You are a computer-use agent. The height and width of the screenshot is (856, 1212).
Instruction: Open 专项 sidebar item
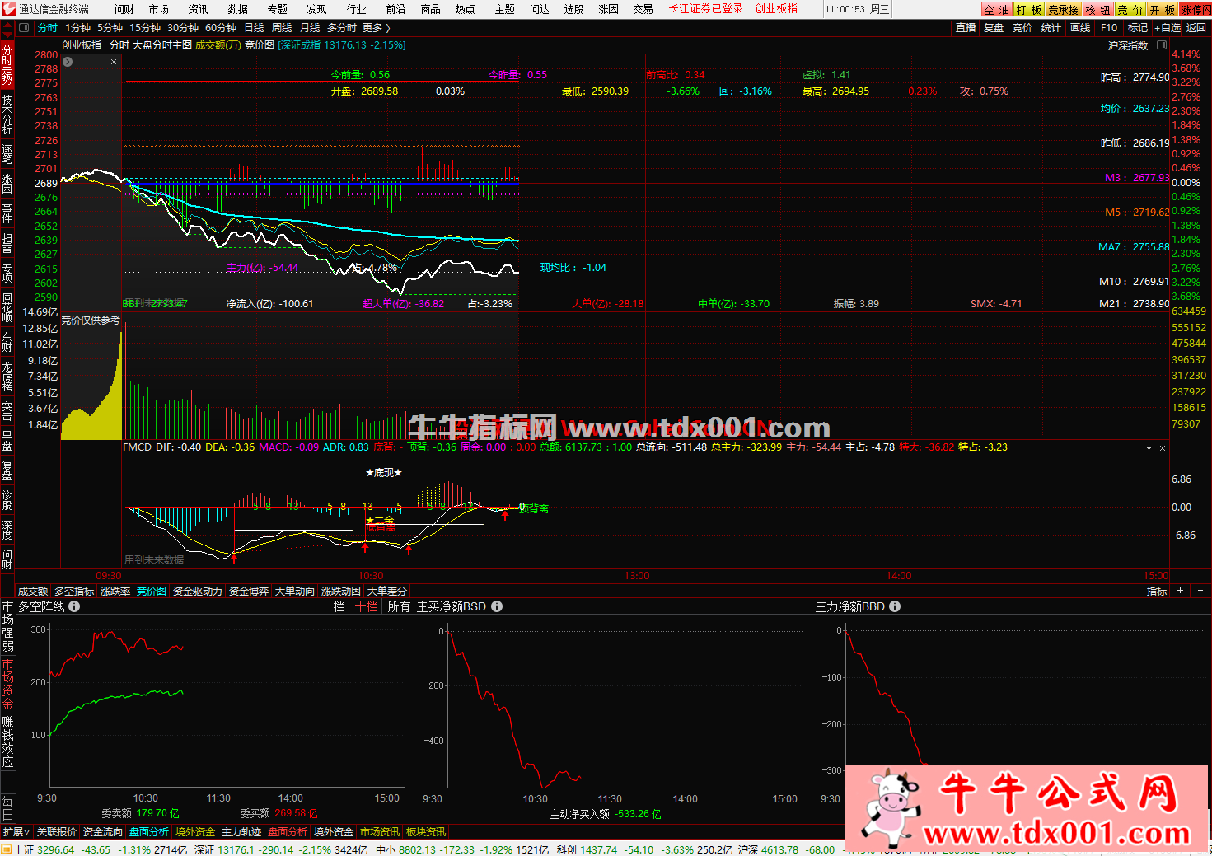(7, 272)
